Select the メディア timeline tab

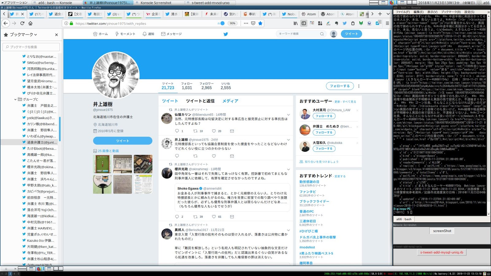coord(230,101)
